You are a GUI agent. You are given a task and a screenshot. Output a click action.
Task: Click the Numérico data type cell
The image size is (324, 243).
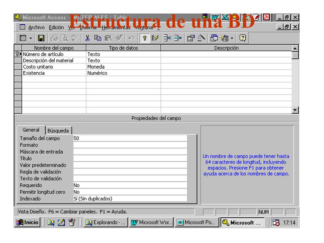click(x=124, y=73)
